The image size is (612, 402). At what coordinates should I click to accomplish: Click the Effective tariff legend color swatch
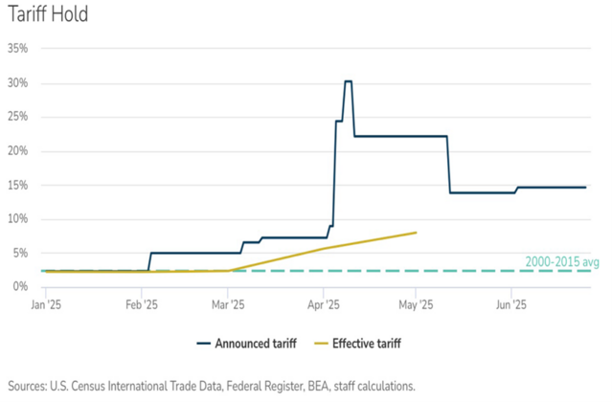point(320,343)
